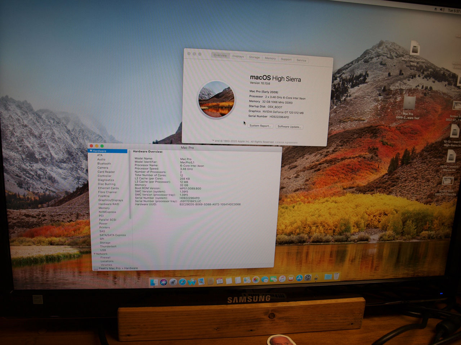
Task: Open the Downloads folder in Dock
Action: click(328, 277)
